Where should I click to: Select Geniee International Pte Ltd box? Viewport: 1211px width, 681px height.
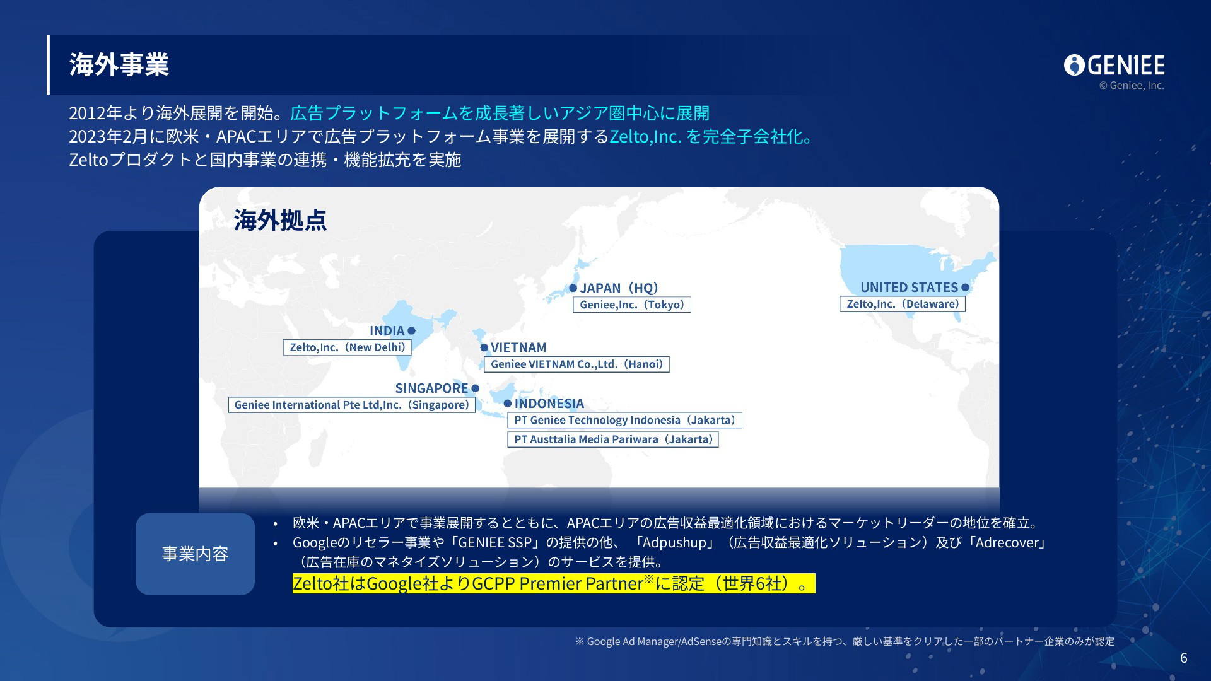(352, 405)
